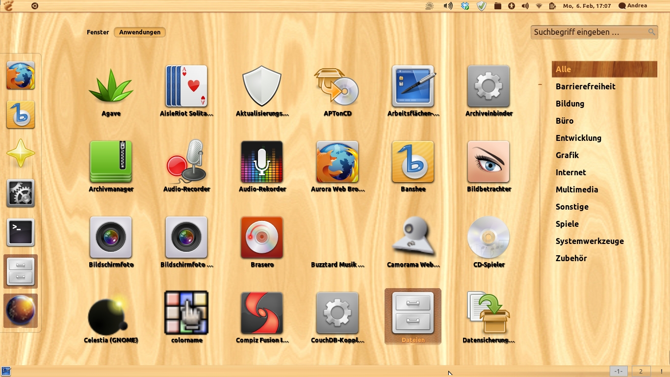Show the Bildung category
This screenshot has width=670, height=377.
[x=570, y=104]
